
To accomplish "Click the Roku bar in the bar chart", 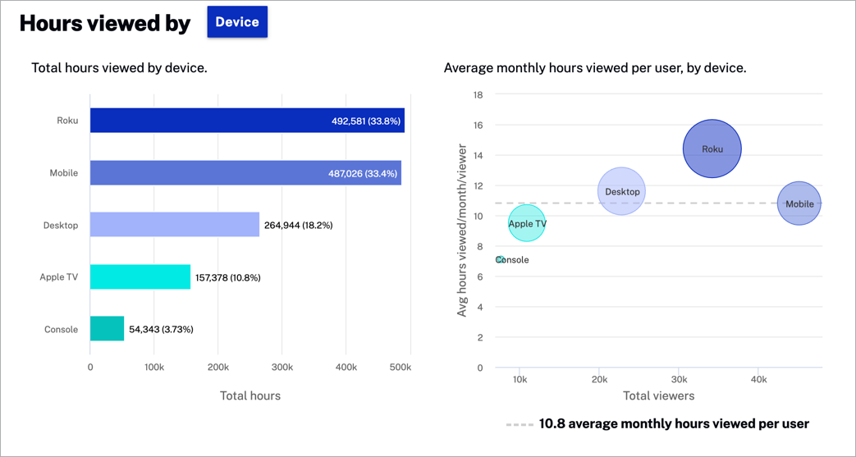I will tap(246, 121).
